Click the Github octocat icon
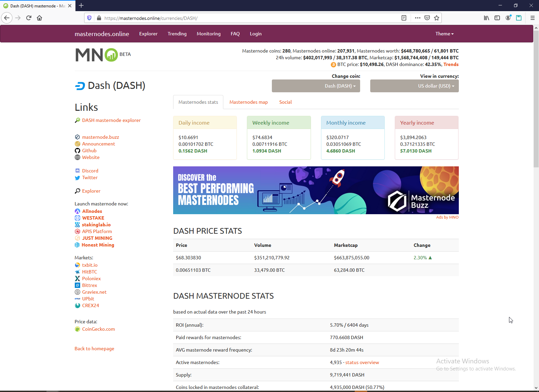The width and height of the screenshot is (539, 392). click(x=77, y=151)
